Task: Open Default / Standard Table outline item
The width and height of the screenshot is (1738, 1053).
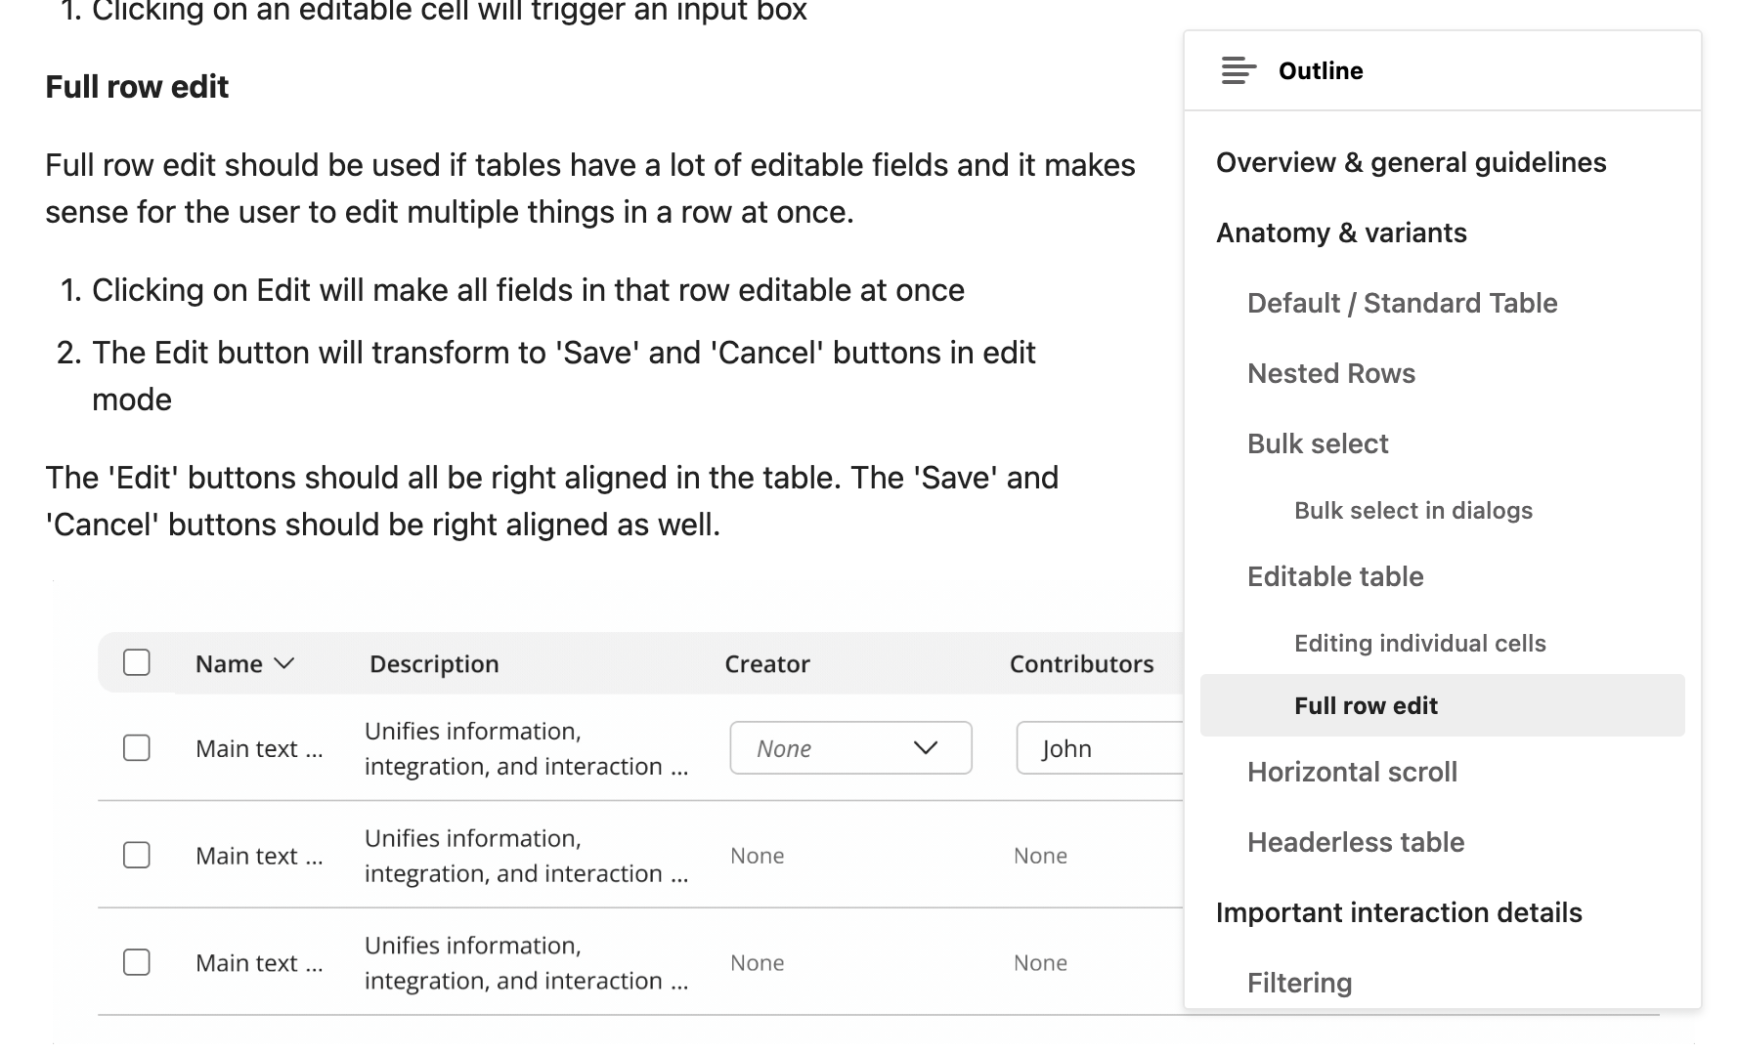Action: click(x=1402, y=303)
